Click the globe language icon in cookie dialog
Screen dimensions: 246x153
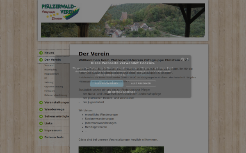pos(182,59)
